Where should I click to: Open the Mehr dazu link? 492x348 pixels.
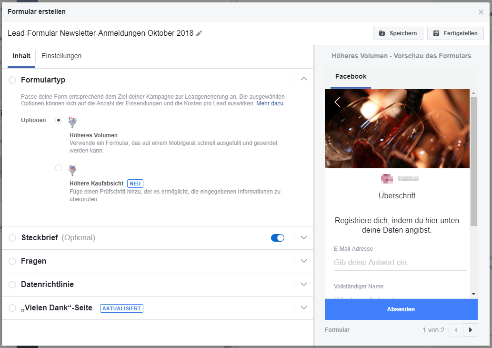tap(270, 103)
